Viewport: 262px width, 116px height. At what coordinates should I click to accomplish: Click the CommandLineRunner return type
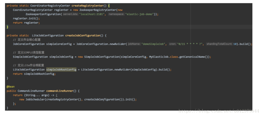pos(31,91)
